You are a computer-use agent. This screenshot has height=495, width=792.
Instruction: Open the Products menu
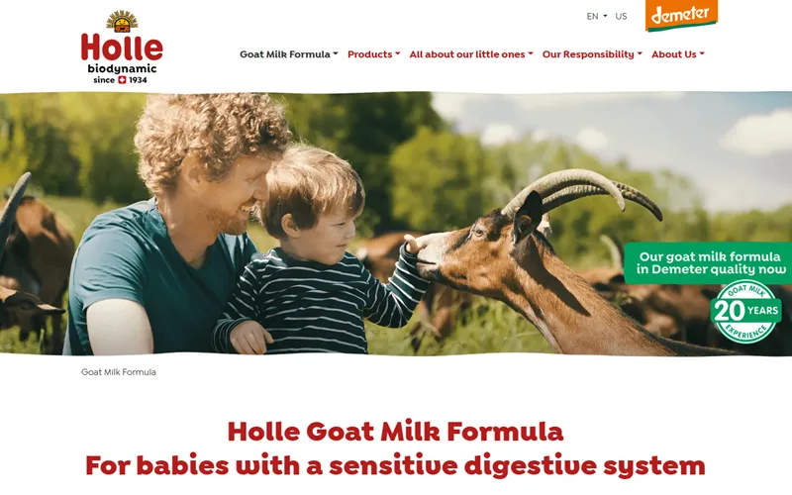[x=373, y=54]
